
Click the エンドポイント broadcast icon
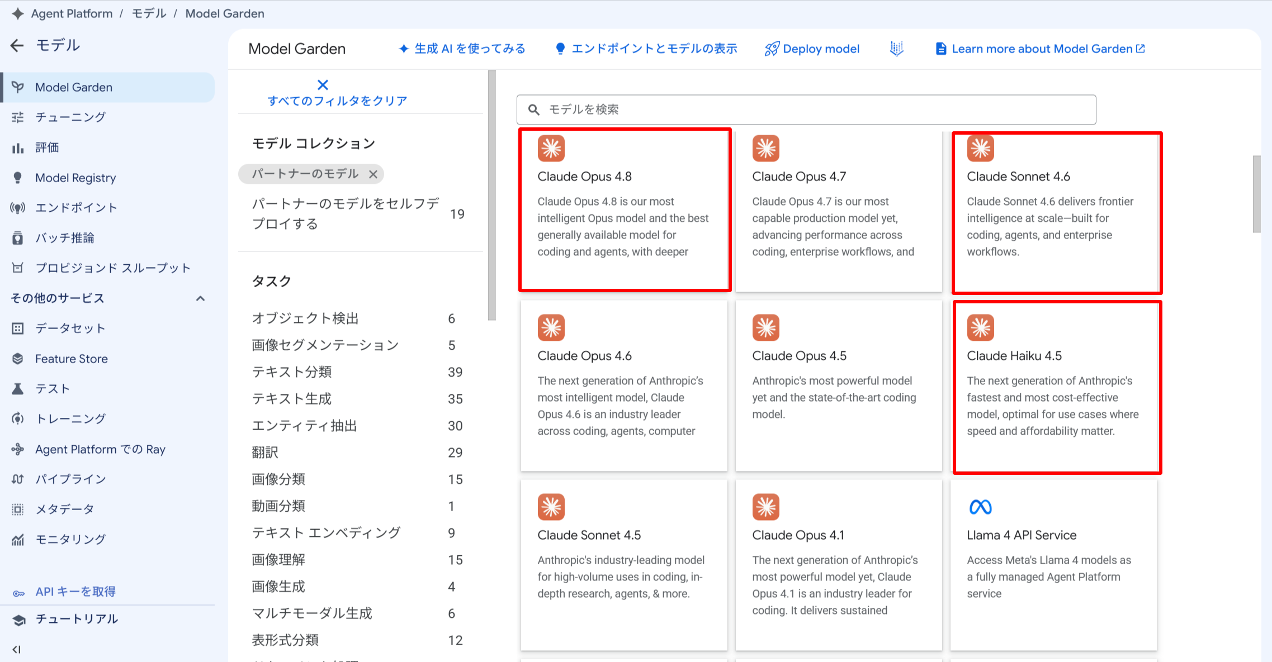(x=18, y=208)
